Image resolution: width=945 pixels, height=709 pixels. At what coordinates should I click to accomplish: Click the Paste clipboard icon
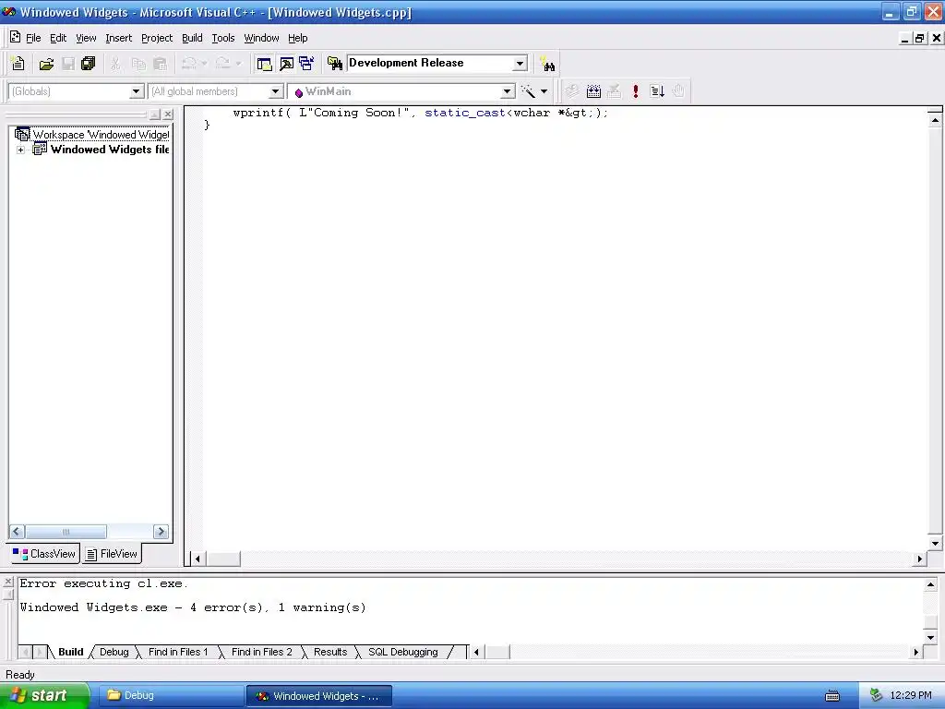(161, 64)
